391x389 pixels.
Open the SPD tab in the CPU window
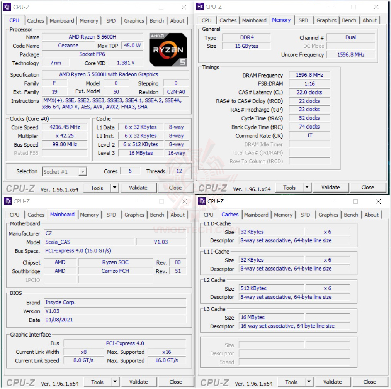click(x=111, y=21)
